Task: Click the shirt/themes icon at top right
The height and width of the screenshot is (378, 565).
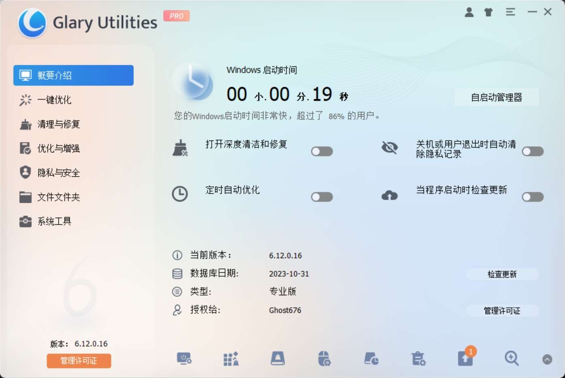Action: click(x=488, y=12)
